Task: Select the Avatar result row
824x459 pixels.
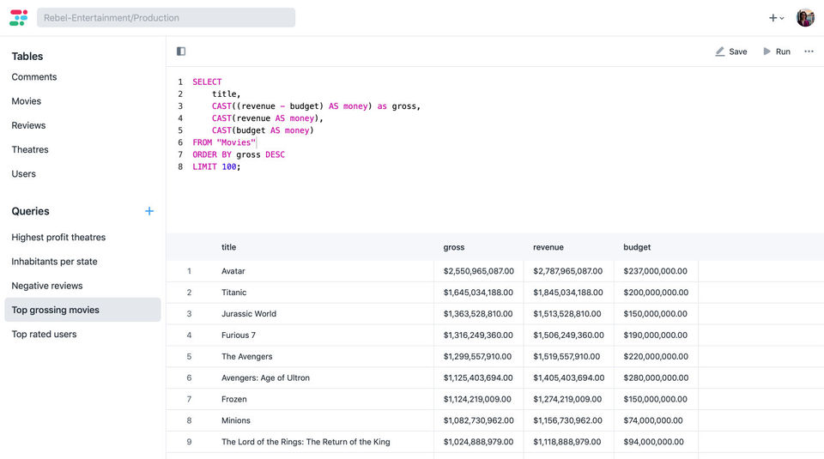Action: tap(233, 271)
